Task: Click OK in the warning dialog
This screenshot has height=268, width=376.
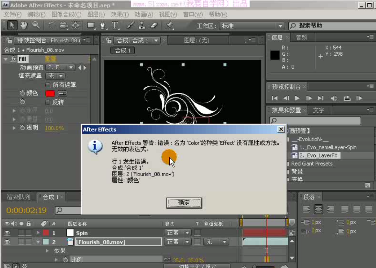Action: tap(184, 203)
